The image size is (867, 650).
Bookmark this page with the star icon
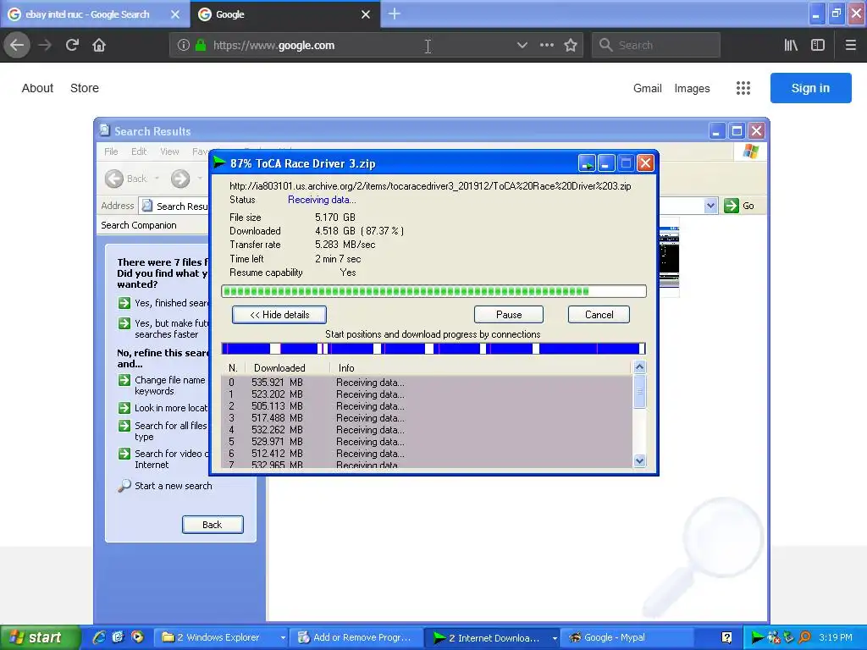coord(571,46)
